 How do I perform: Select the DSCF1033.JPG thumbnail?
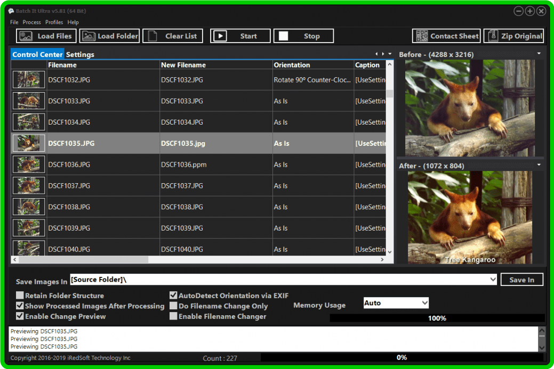pyautogui.click(x=29, y=101)
